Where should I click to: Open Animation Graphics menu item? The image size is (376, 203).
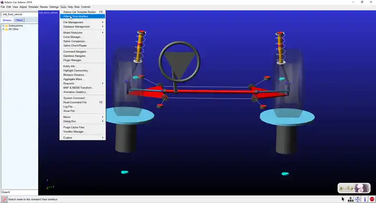(x=83, y=92)
